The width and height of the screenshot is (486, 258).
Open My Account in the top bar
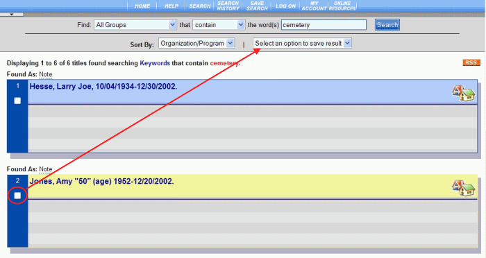point(314,6)
